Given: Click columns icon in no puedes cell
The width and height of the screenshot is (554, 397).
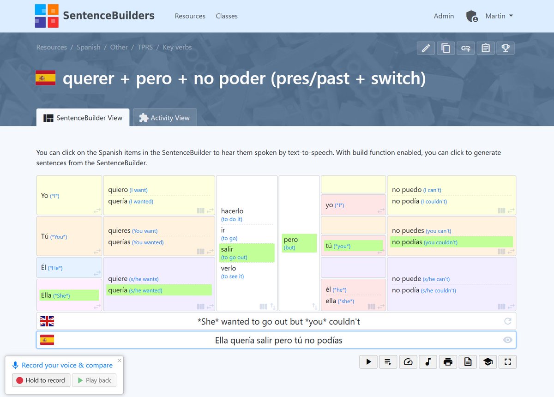Looking at the screenshot, I should [501, 252].
